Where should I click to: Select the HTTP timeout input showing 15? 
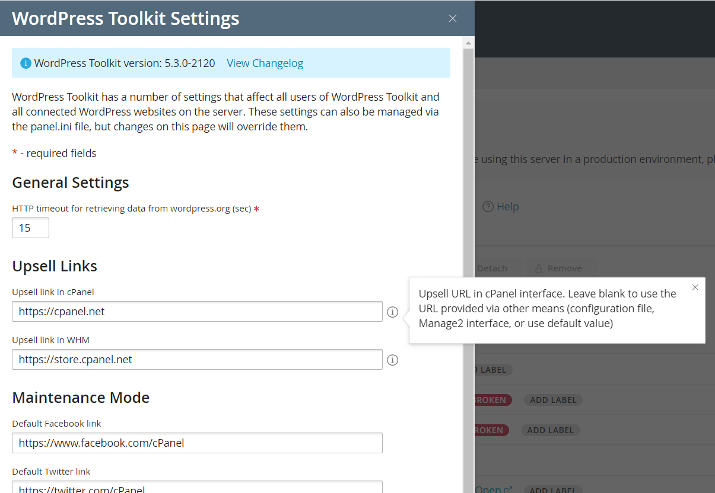click(30, 228)
